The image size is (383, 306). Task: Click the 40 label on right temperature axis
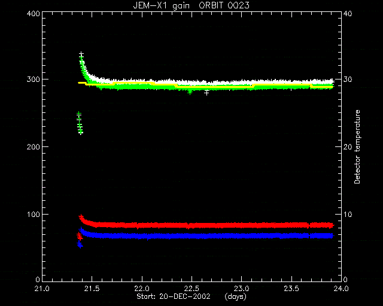[348, 13]
